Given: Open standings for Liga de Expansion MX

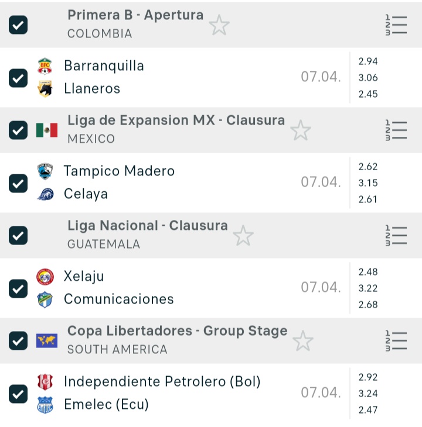Looking at the screenshot, I should pyautogui.click(x=396, y=130).
